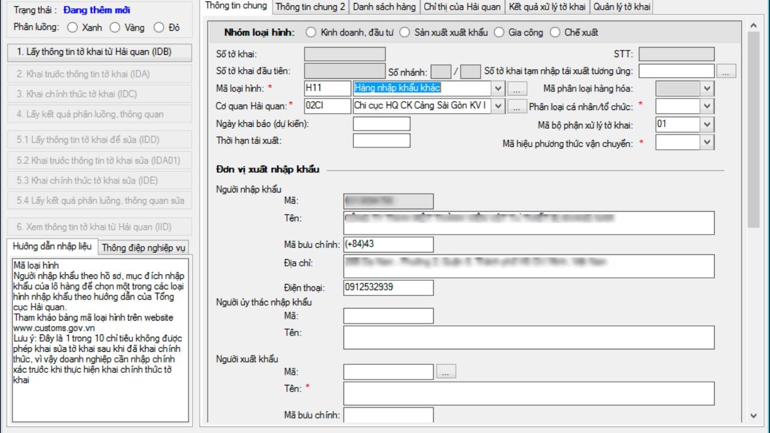Open Mã hiệu phương thức vận chuyển dropdown
Screen dimensions: 770x433
coord(707,143)
